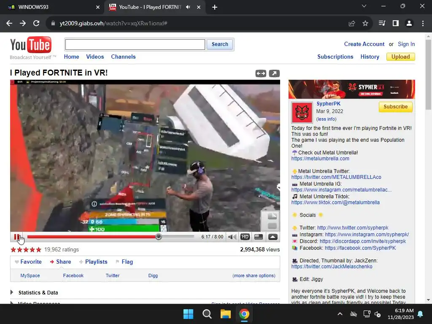Open the Windows Start menu
The height and width of the screenshot is (324, 432).
pos(189,314)
